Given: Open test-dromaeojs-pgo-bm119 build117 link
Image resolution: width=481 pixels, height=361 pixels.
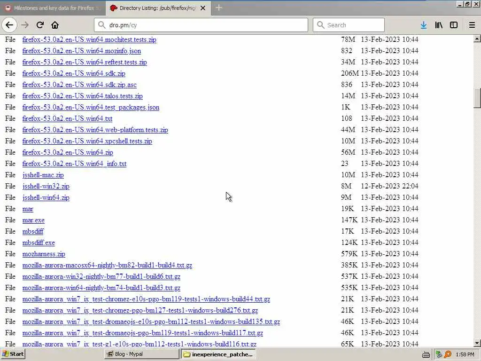Looking at the screenshot, I should coord(143,333).
